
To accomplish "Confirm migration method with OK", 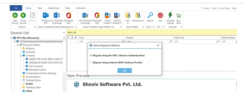I will [x=124, y=70].
